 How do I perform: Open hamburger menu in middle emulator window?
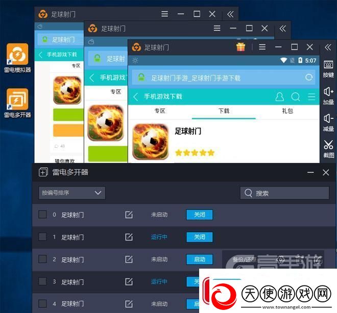click(217, 28)
